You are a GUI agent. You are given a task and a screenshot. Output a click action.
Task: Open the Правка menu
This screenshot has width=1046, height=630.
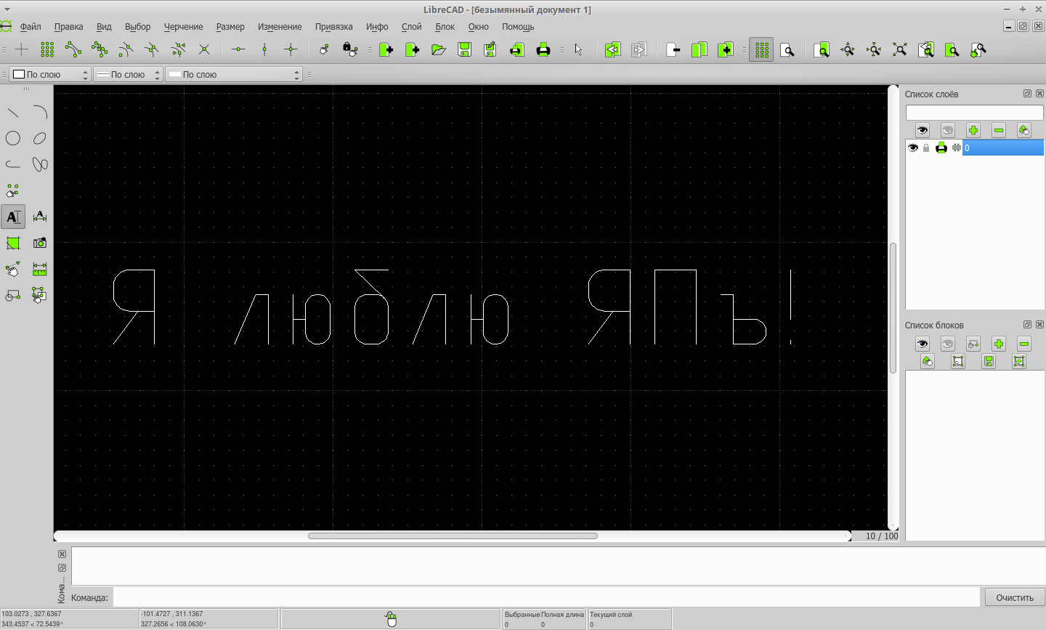tap(69, 27)
